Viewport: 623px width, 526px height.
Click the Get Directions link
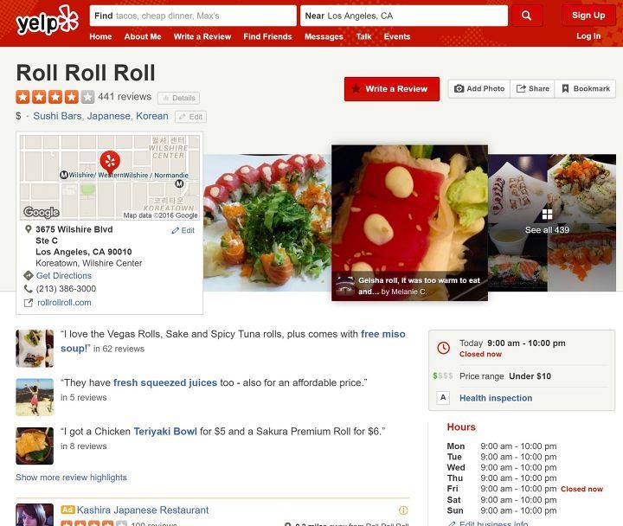click(64, 275)
